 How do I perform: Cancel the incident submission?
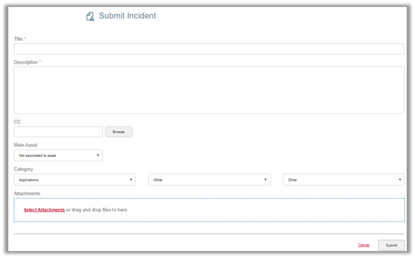coord(363,245)
